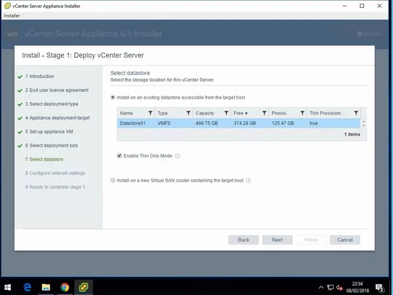
Task: Open the filter on Thin Provisioning column
Action: 356,113
